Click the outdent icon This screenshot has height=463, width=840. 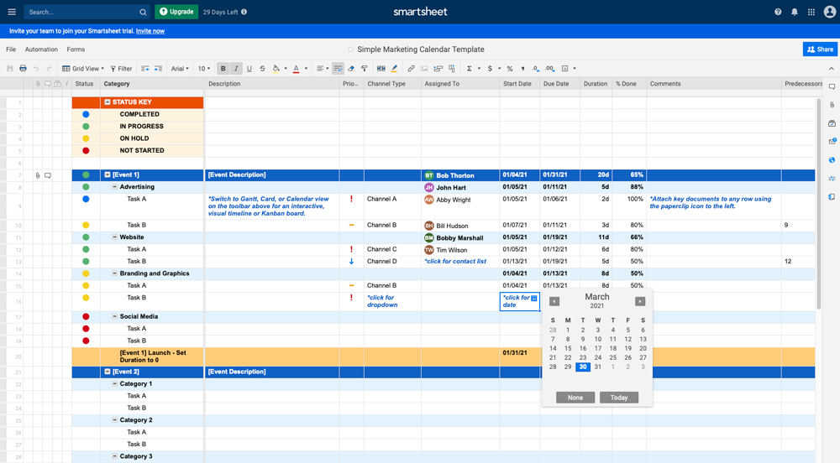145,69
